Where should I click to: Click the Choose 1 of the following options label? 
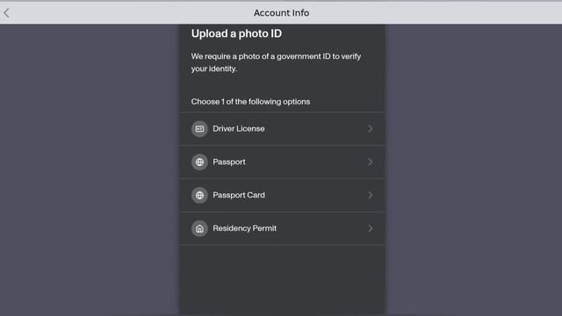250,102
